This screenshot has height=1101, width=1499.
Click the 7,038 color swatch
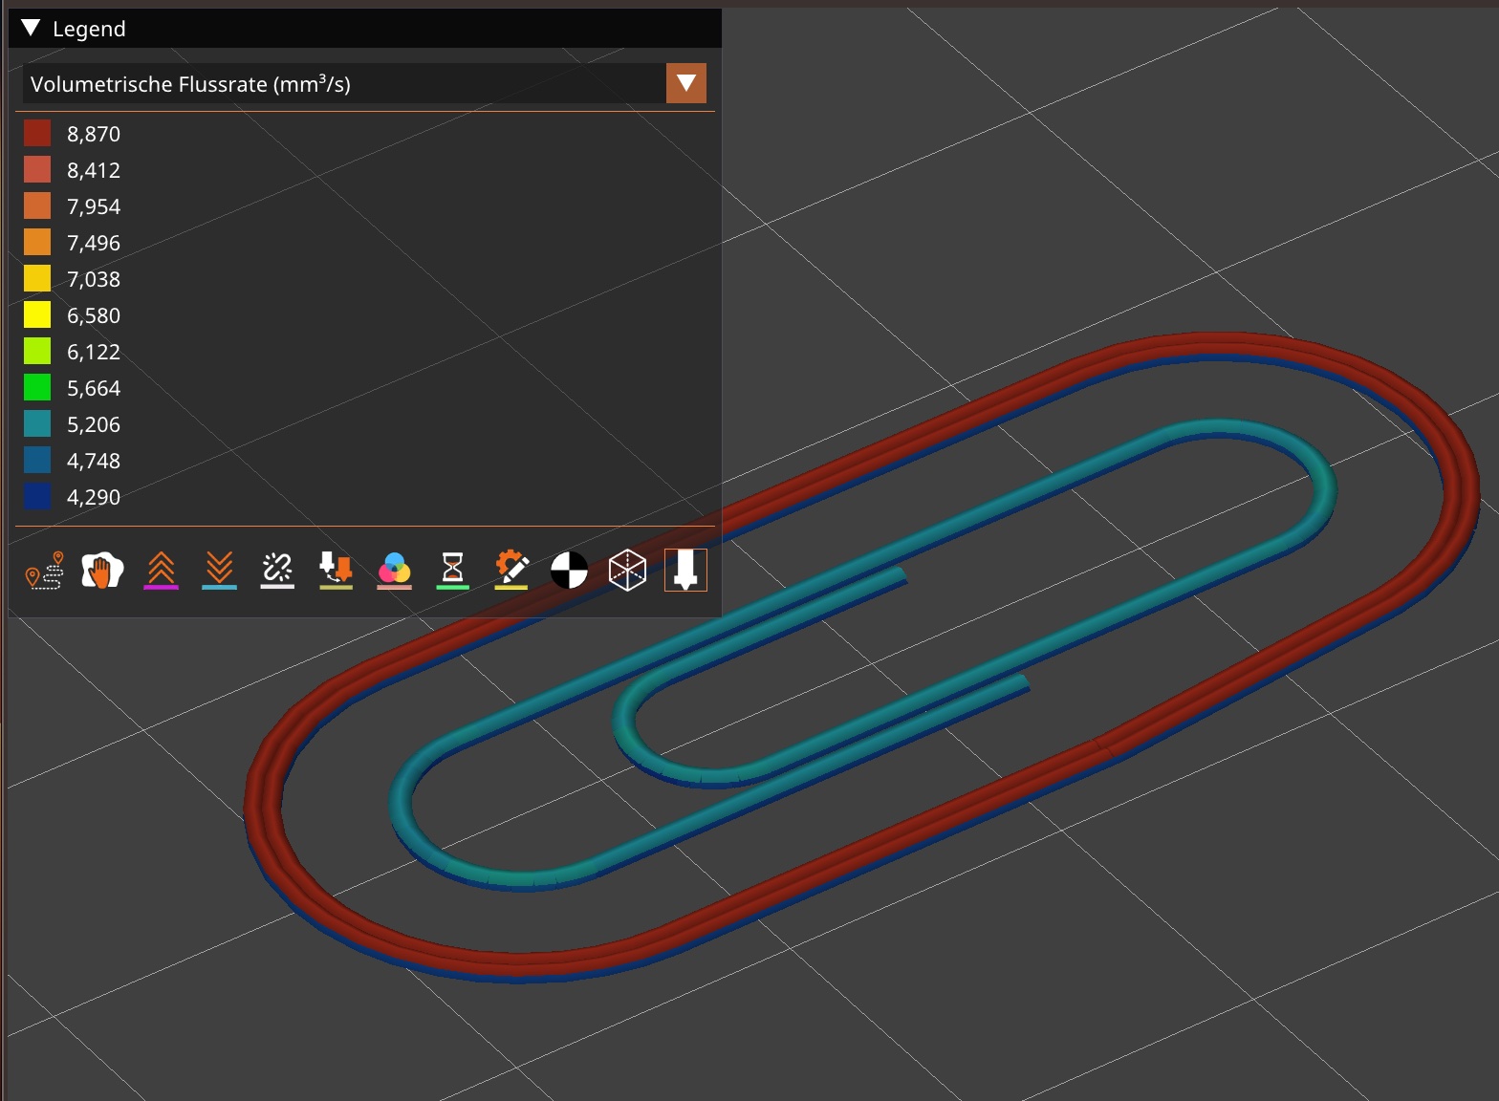[x=37, y=278]
